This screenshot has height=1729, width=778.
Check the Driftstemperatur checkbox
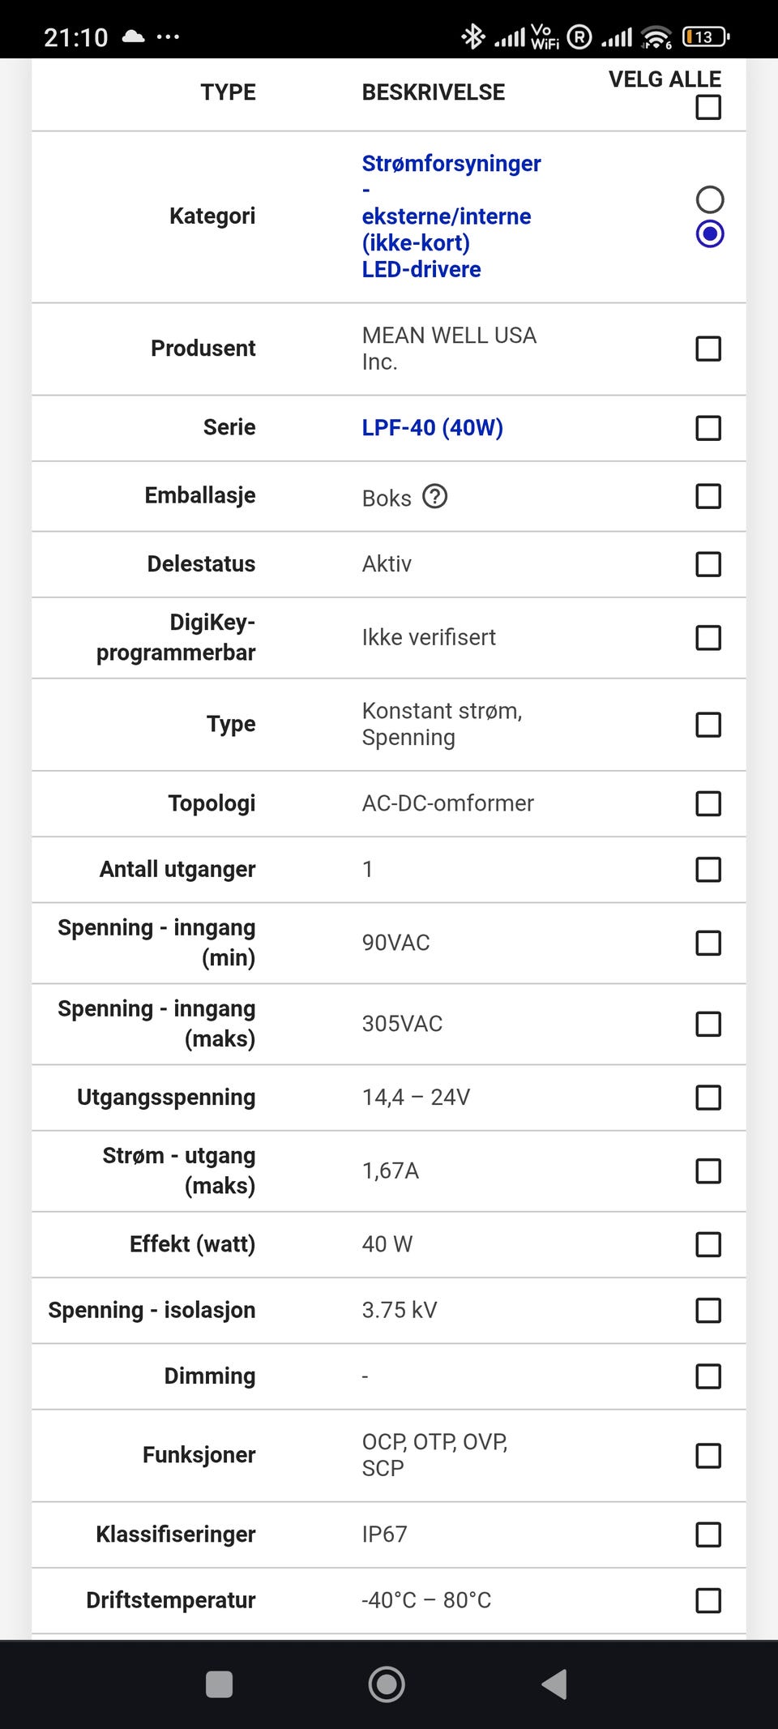pos(708,1601)
